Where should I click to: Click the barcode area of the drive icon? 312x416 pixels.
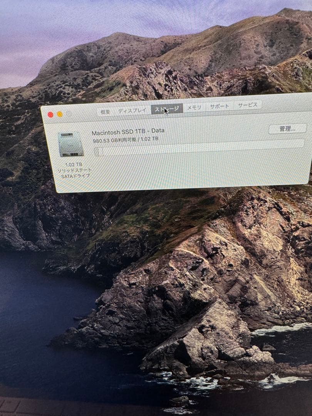pyautogui.click(x=73, y=154)
